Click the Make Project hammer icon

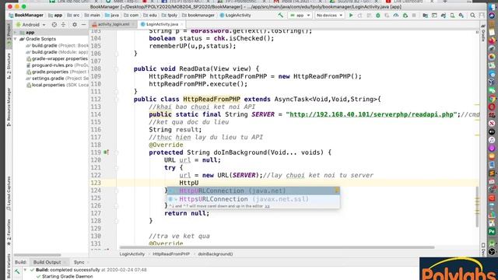[x=280, y=16]
